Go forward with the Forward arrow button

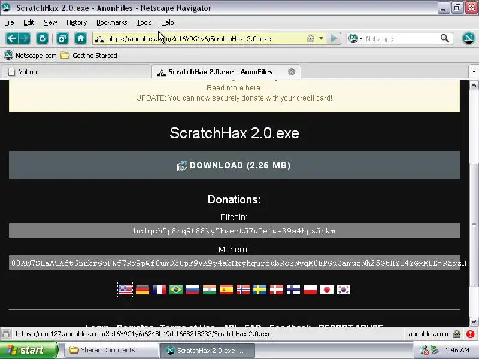coord(25,38)
